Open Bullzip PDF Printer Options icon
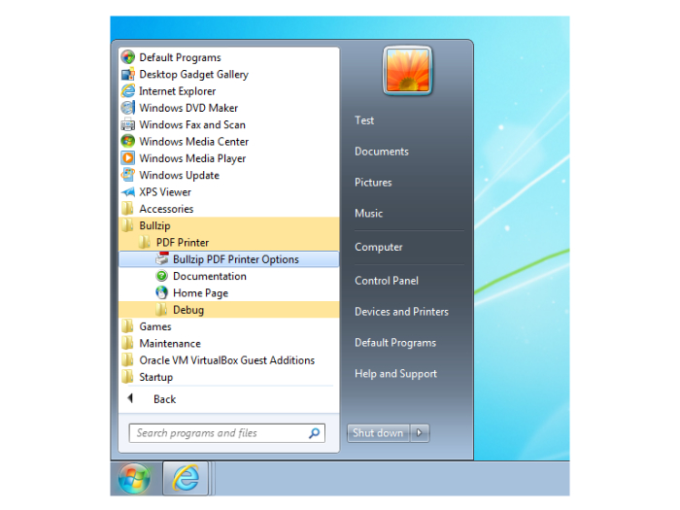This screenshot has width=680, height=510. coord(162,259)
